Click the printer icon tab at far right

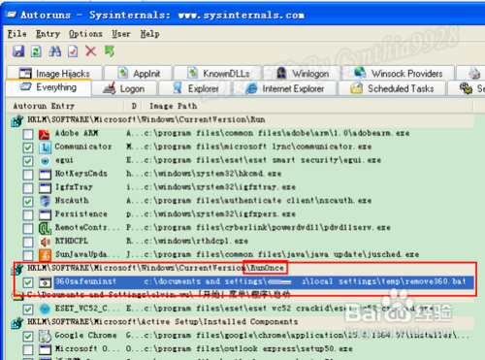(474, 73)
